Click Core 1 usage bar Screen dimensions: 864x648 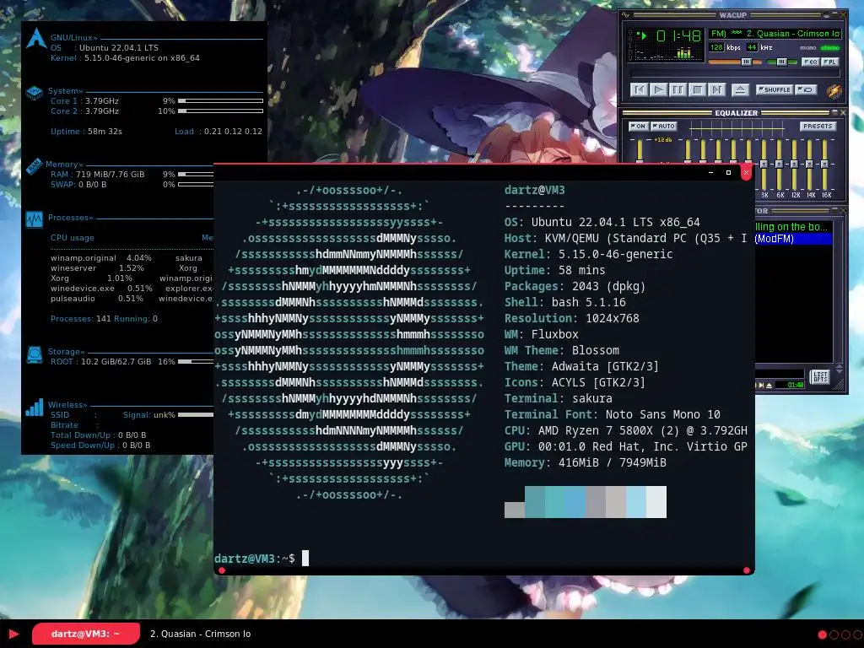(x=220, y=101)
